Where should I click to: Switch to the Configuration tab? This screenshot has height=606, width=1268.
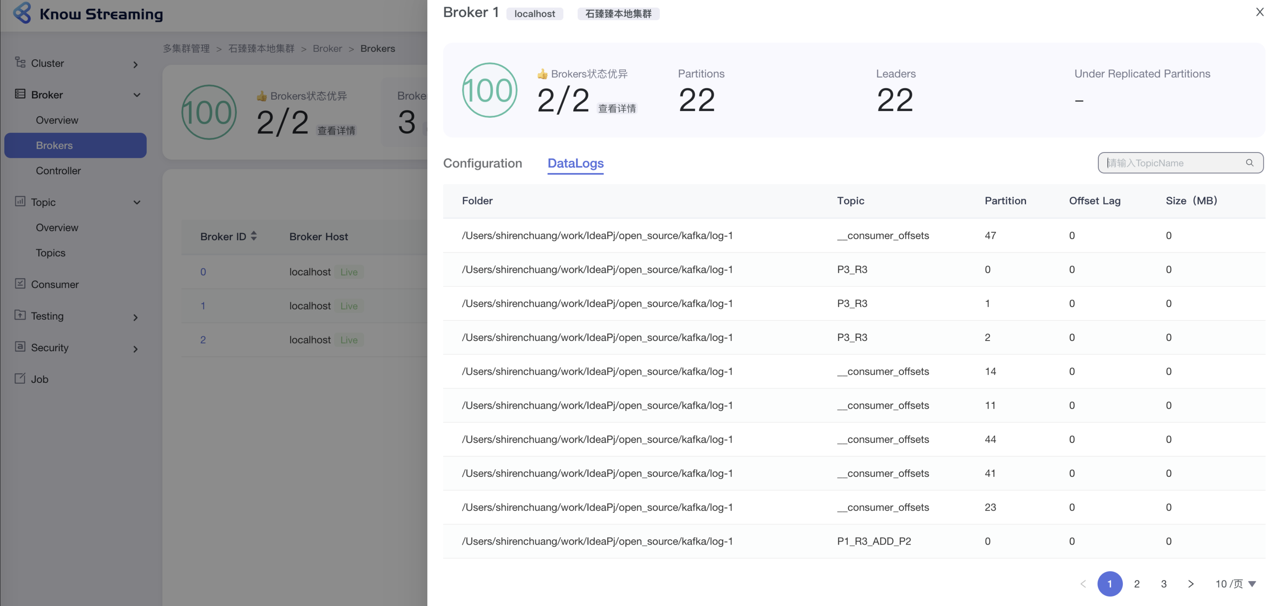click(x=482, y=163)
